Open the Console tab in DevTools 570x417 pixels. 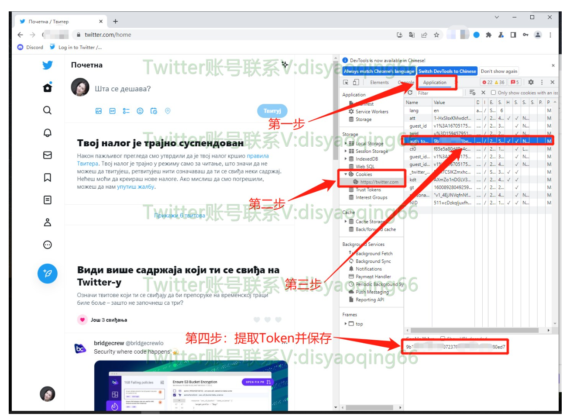click(x=406, y=82)
